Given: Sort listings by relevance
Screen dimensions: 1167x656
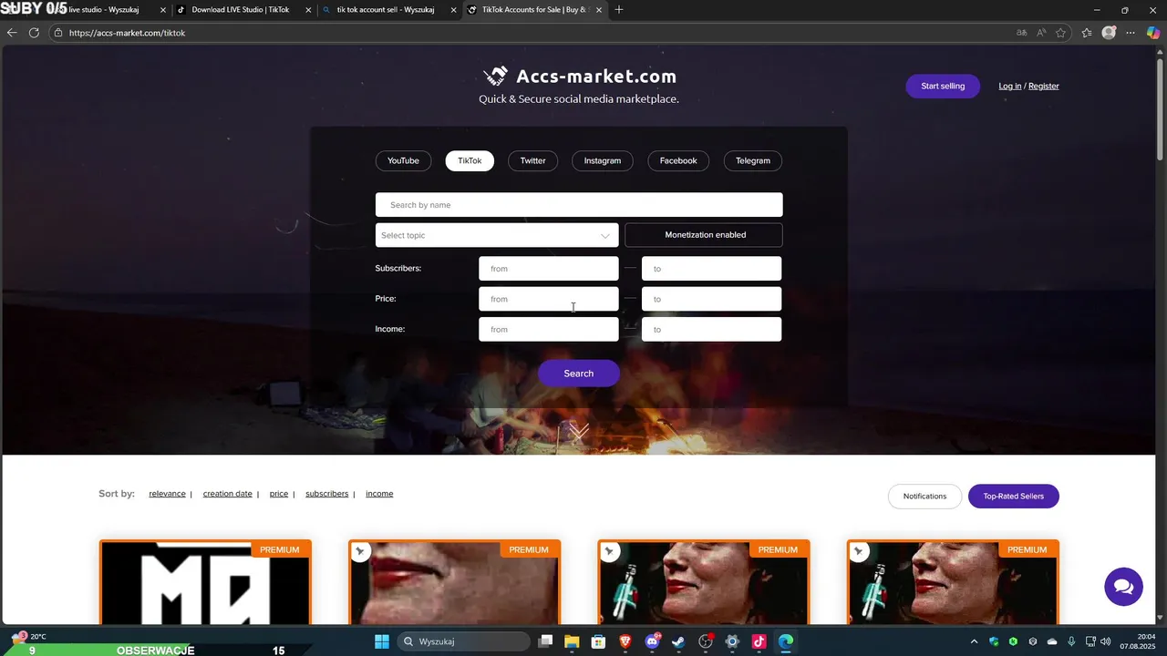Looking at the screenshot, I should pyautogui.click(x=167, y=494).
